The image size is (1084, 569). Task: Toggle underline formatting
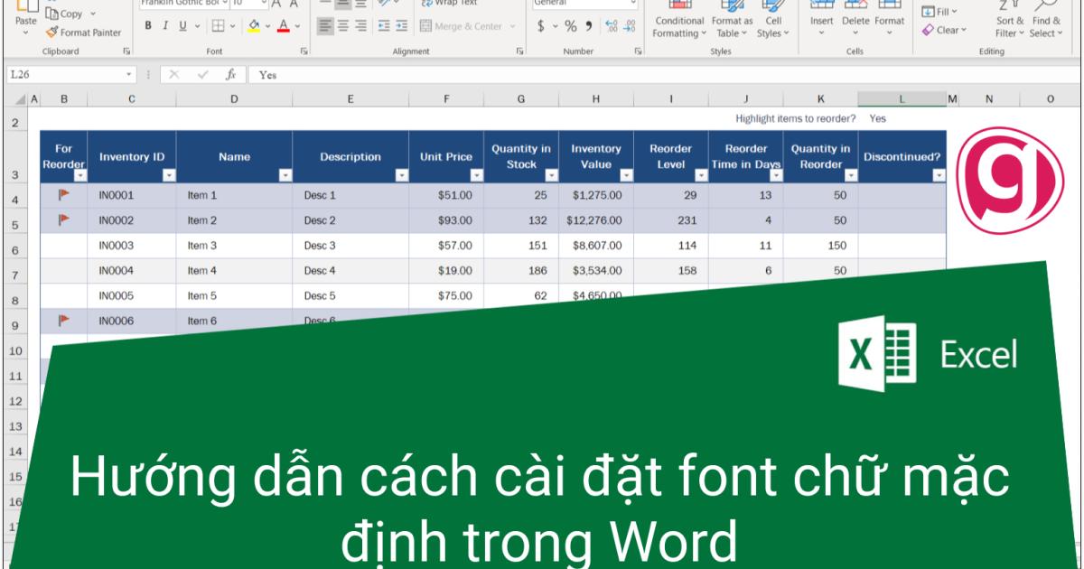pos(182,26)
